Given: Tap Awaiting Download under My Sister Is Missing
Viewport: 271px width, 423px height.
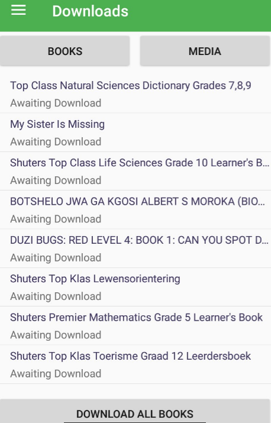Looking at the screenshot, I should [56, 142].
